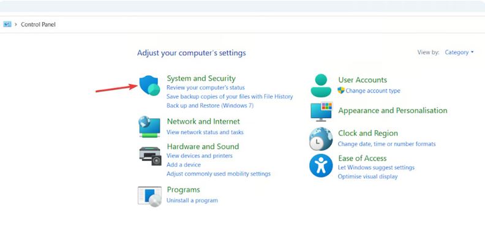Screen dimensions: 485x229
Task: Select Optimise visual display
Action: 367,176
